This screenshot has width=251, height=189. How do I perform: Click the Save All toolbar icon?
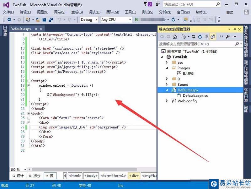[x=51, y=20]
